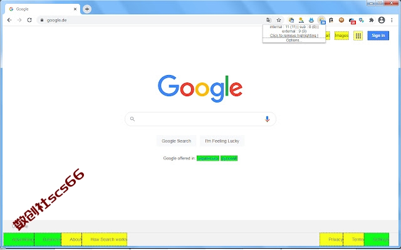Viewport: 401px width, 250px height.
Task: Open the partly hidden Gmail link
Action: pos(328,36)
